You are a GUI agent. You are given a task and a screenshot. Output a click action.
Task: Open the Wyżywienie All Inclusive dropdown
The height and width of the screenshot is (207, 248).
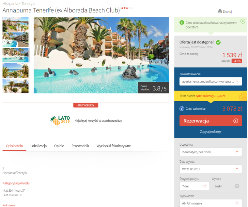[x=210, y=203]
